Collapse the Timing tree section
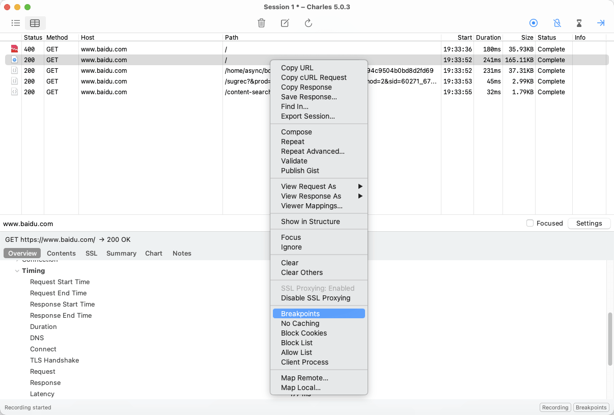Image resolution: width=614 pixels, height=415 pixels. click(17, 271)
